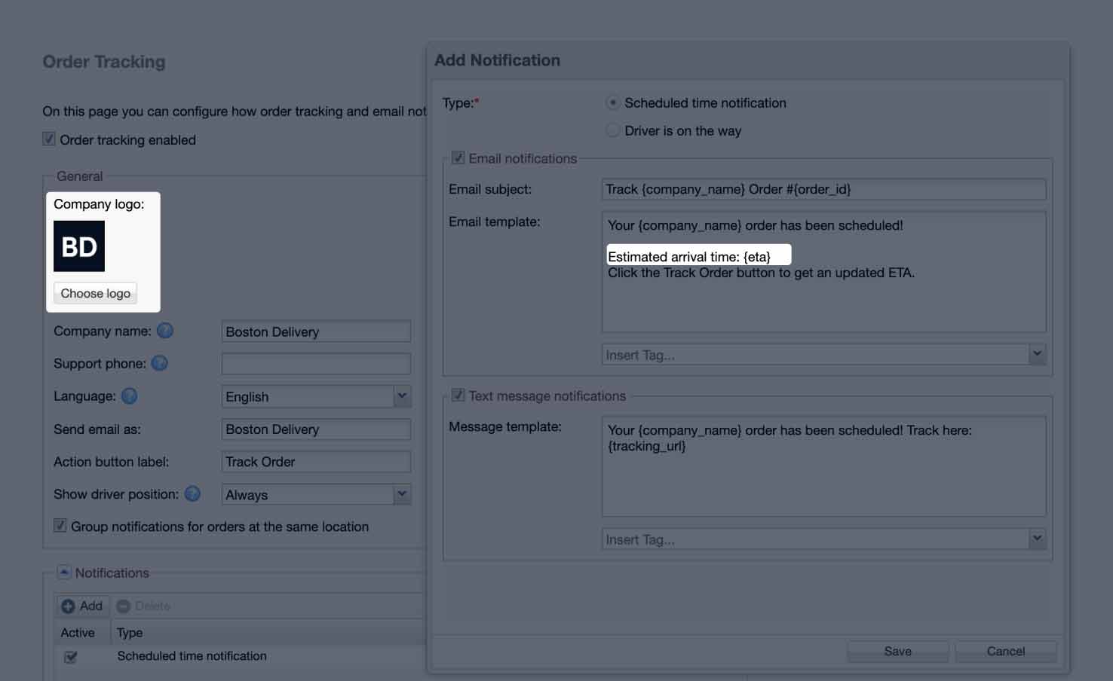1113x681 pixels.
Task: Click the help icon beside Language
Action: pyautogui.click(x=128, y=395)
